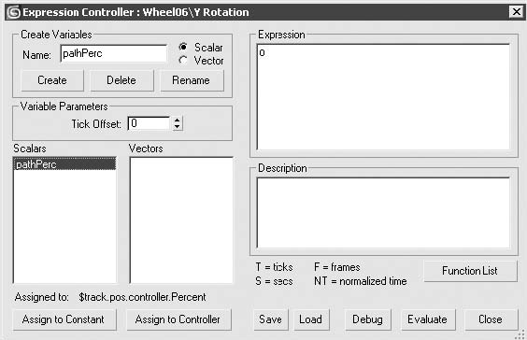The width and height of the screenshot is (527, 340).
Task: Click the Delete variable button
Action: (x=121, y=80)
